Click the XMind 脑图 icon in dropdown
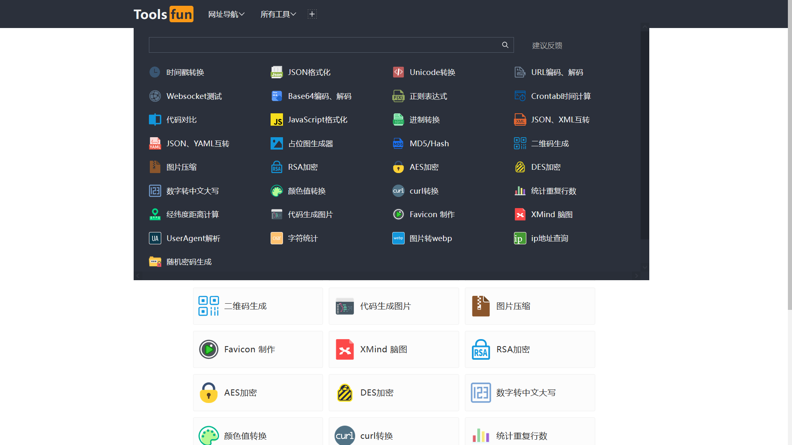Screen dimensions: 792x445 point(520,214)
